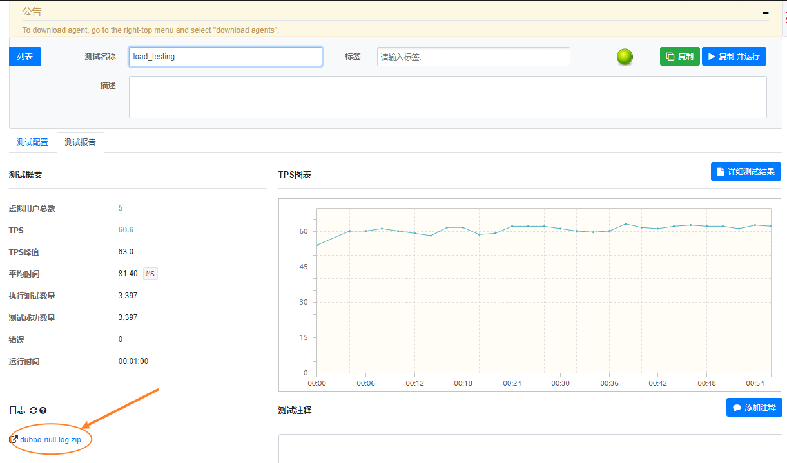Click 复制 并运行 to clone and run
Image resolution: width=787 pixels, height=463 pixels.
734,57
